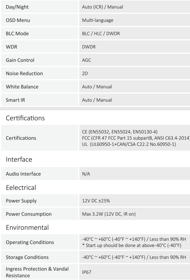Screen dimensions: 190x280
Task: Click the Power Consumption label
Action: point(28,214)
